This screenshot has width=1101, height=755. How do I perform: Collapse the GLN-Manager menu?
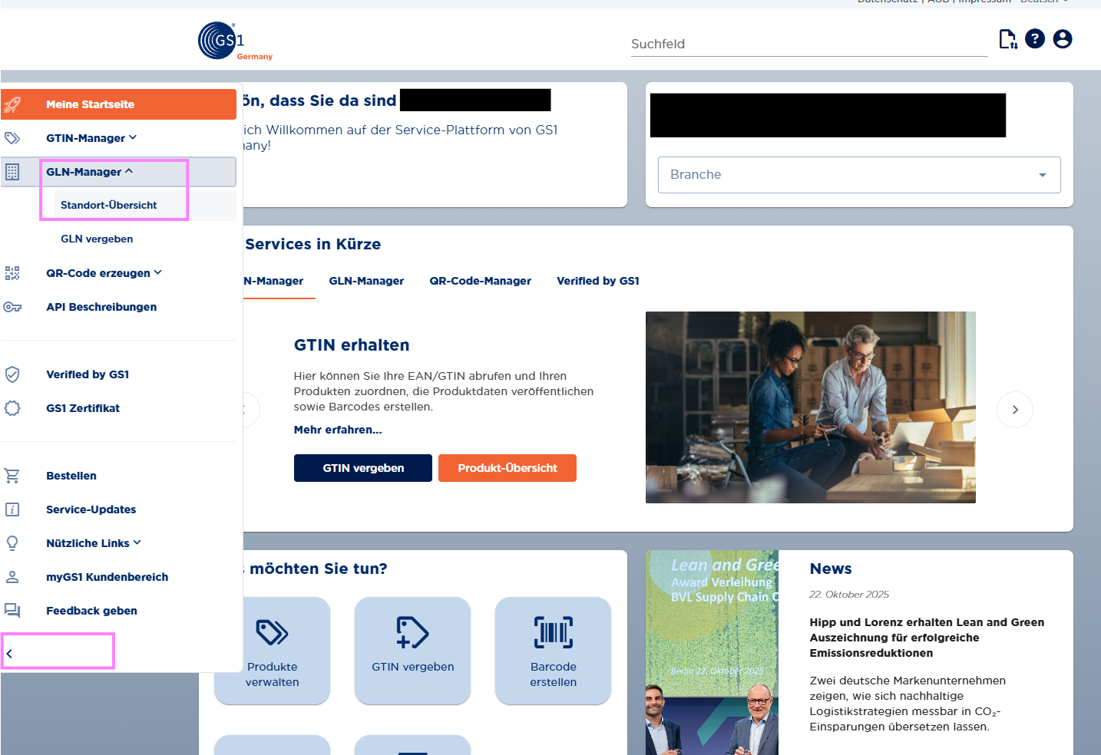click(90, 172)
